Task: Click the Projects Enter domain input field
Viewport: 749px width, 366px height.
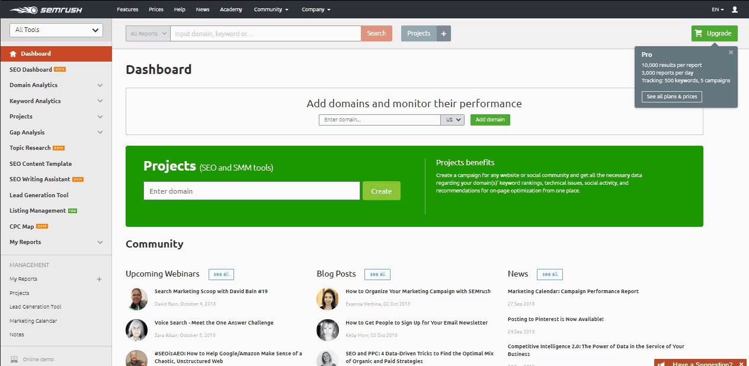Action: coord(251,191)
